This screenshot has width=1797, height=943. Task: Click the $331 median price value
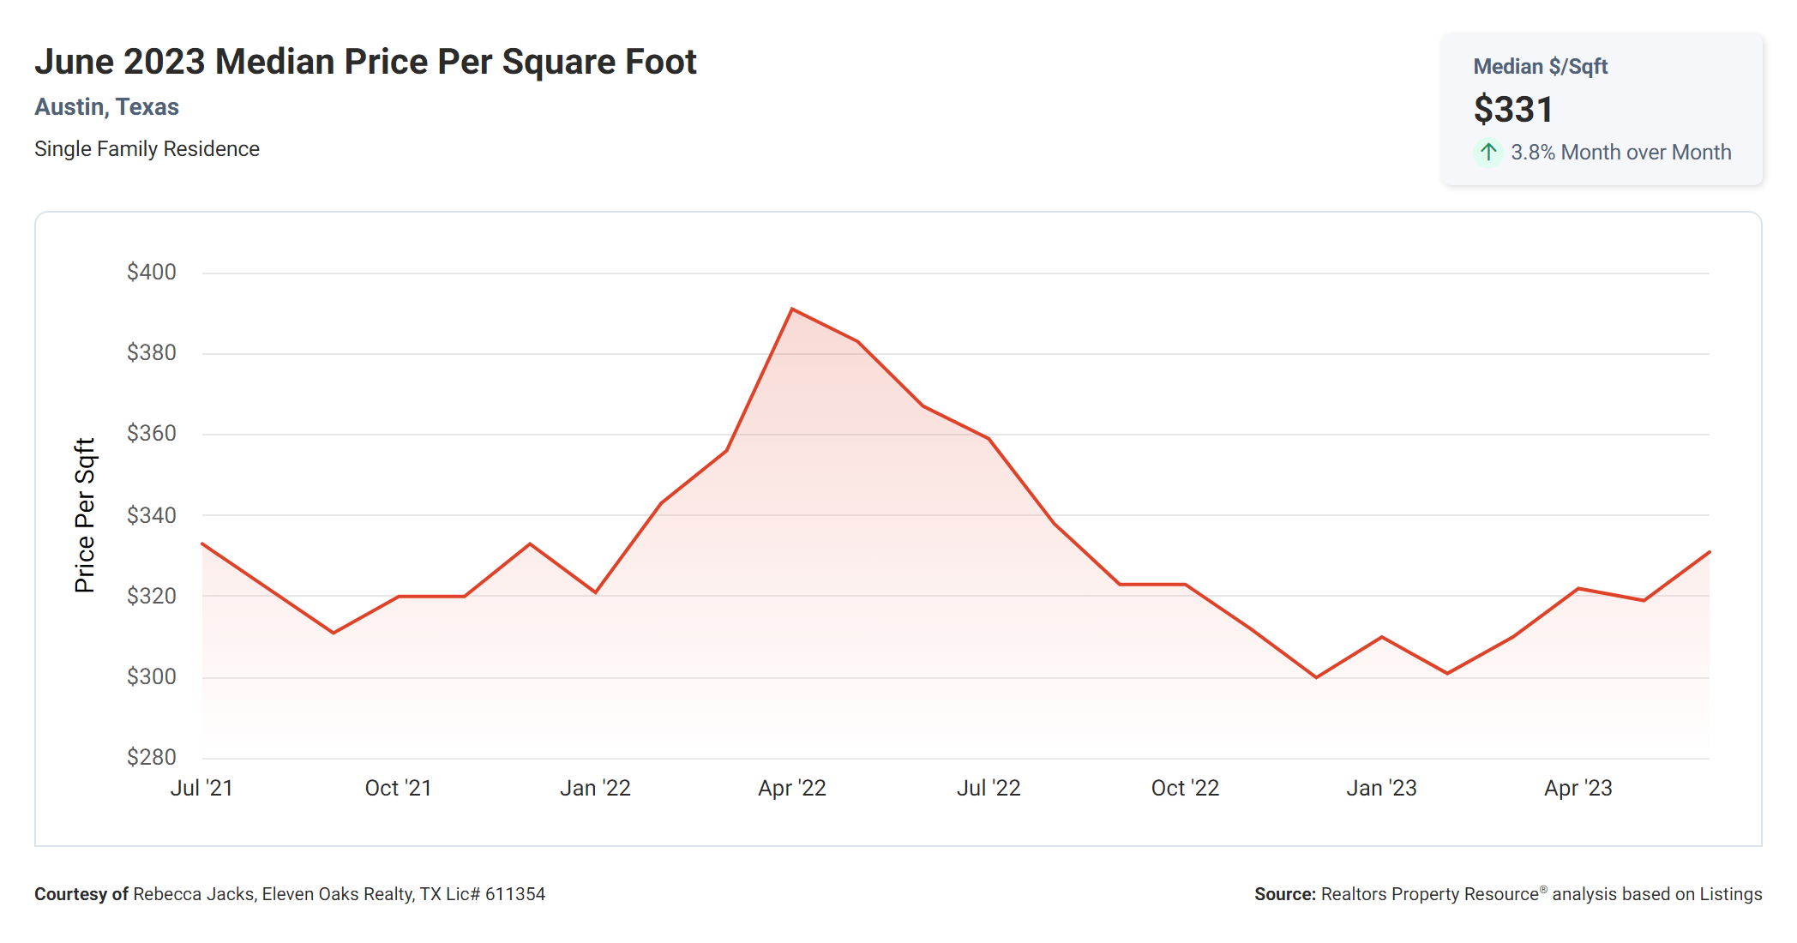click(x=1513, y=110)
